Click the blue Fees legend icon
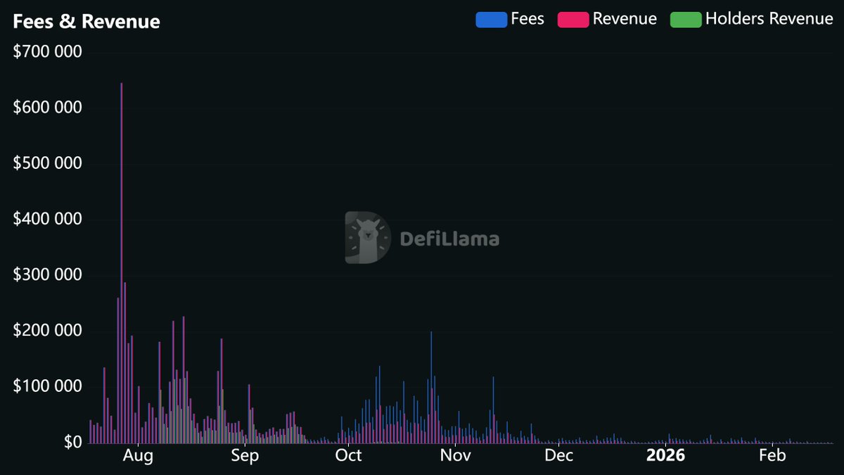This screenshot has height=475, width=844. point(491,19)
